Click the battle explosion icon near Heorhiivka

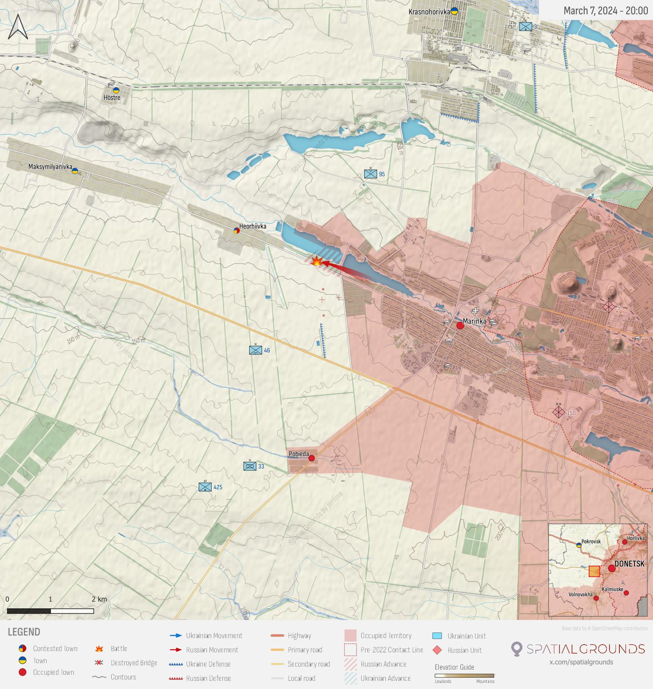click(x=316, y=262)
